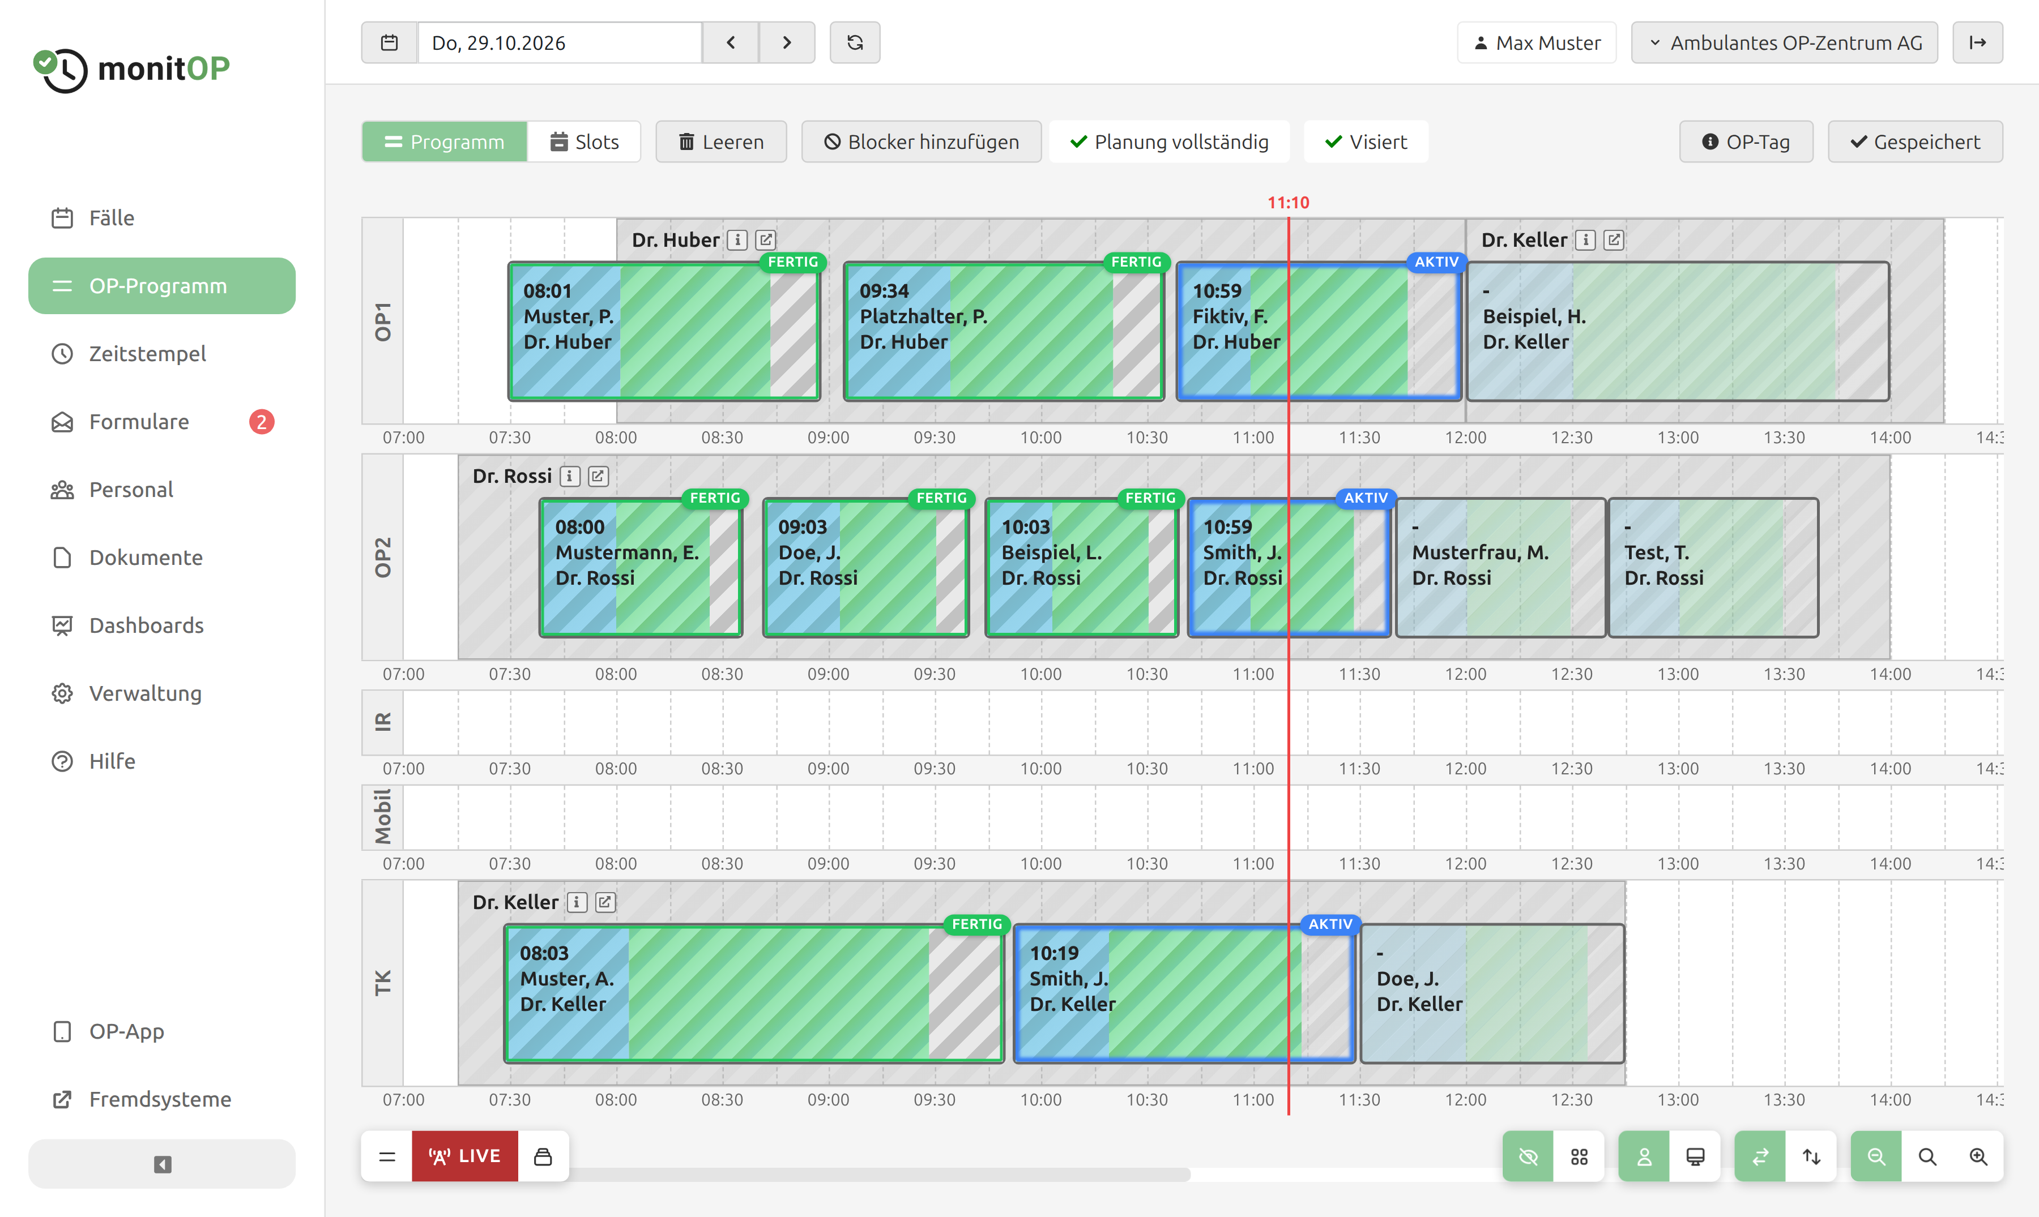Viewport: 2039px width, 1217px height.
Task: Click the horizontal timeline scrollbar
Action: point(880,1175)
